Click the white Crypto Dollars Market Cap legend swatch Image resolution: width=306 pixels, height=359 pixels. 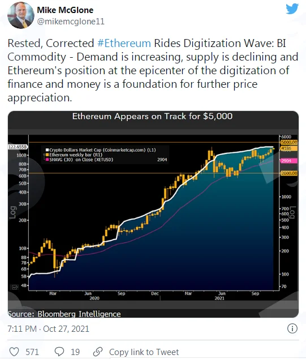pyautogui.click(x=47, y=150)
